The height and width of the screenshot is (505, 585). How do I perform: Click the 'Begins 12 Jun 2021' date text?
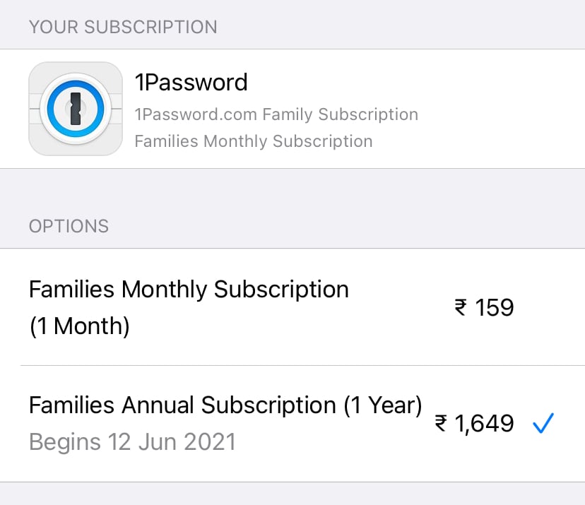coord(131,442)
